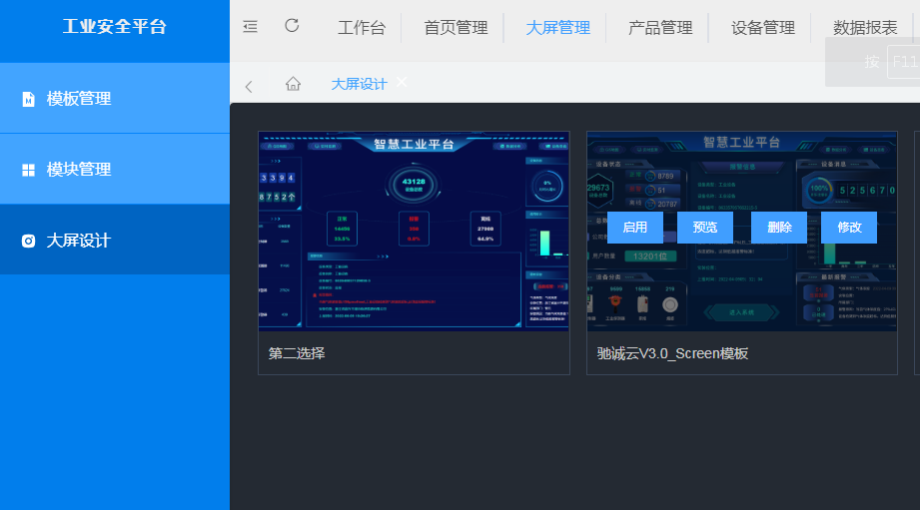
Task: Open 模板管理 in the sidebar
Action: click(x=115, y=98)
